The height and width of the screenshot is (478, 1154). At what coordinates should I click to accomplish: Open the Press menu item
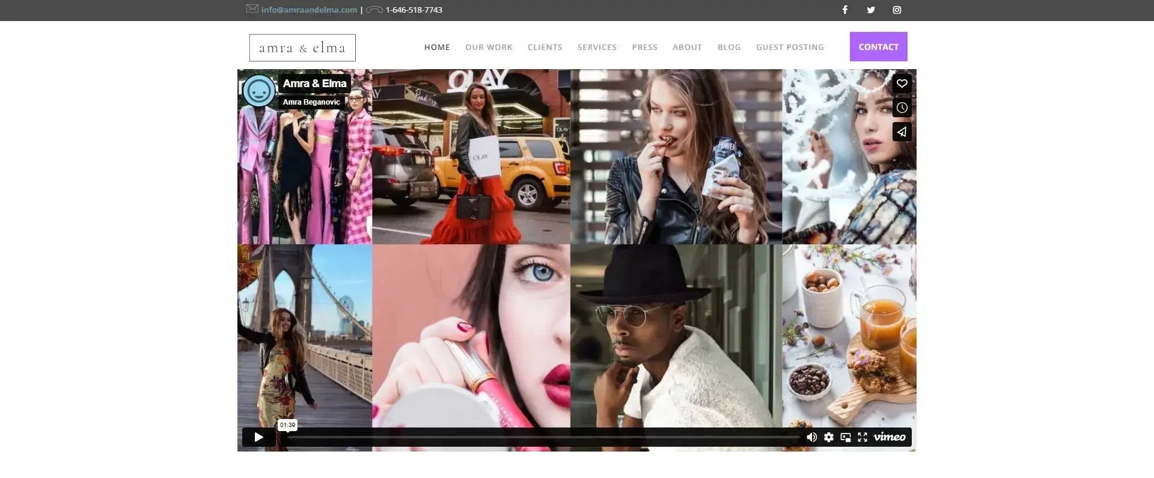644,47
